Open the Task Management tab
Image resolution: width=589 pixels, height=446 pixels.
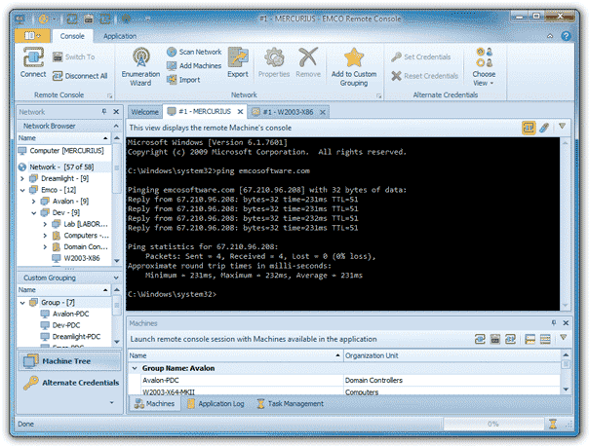(x=291, y=403)
